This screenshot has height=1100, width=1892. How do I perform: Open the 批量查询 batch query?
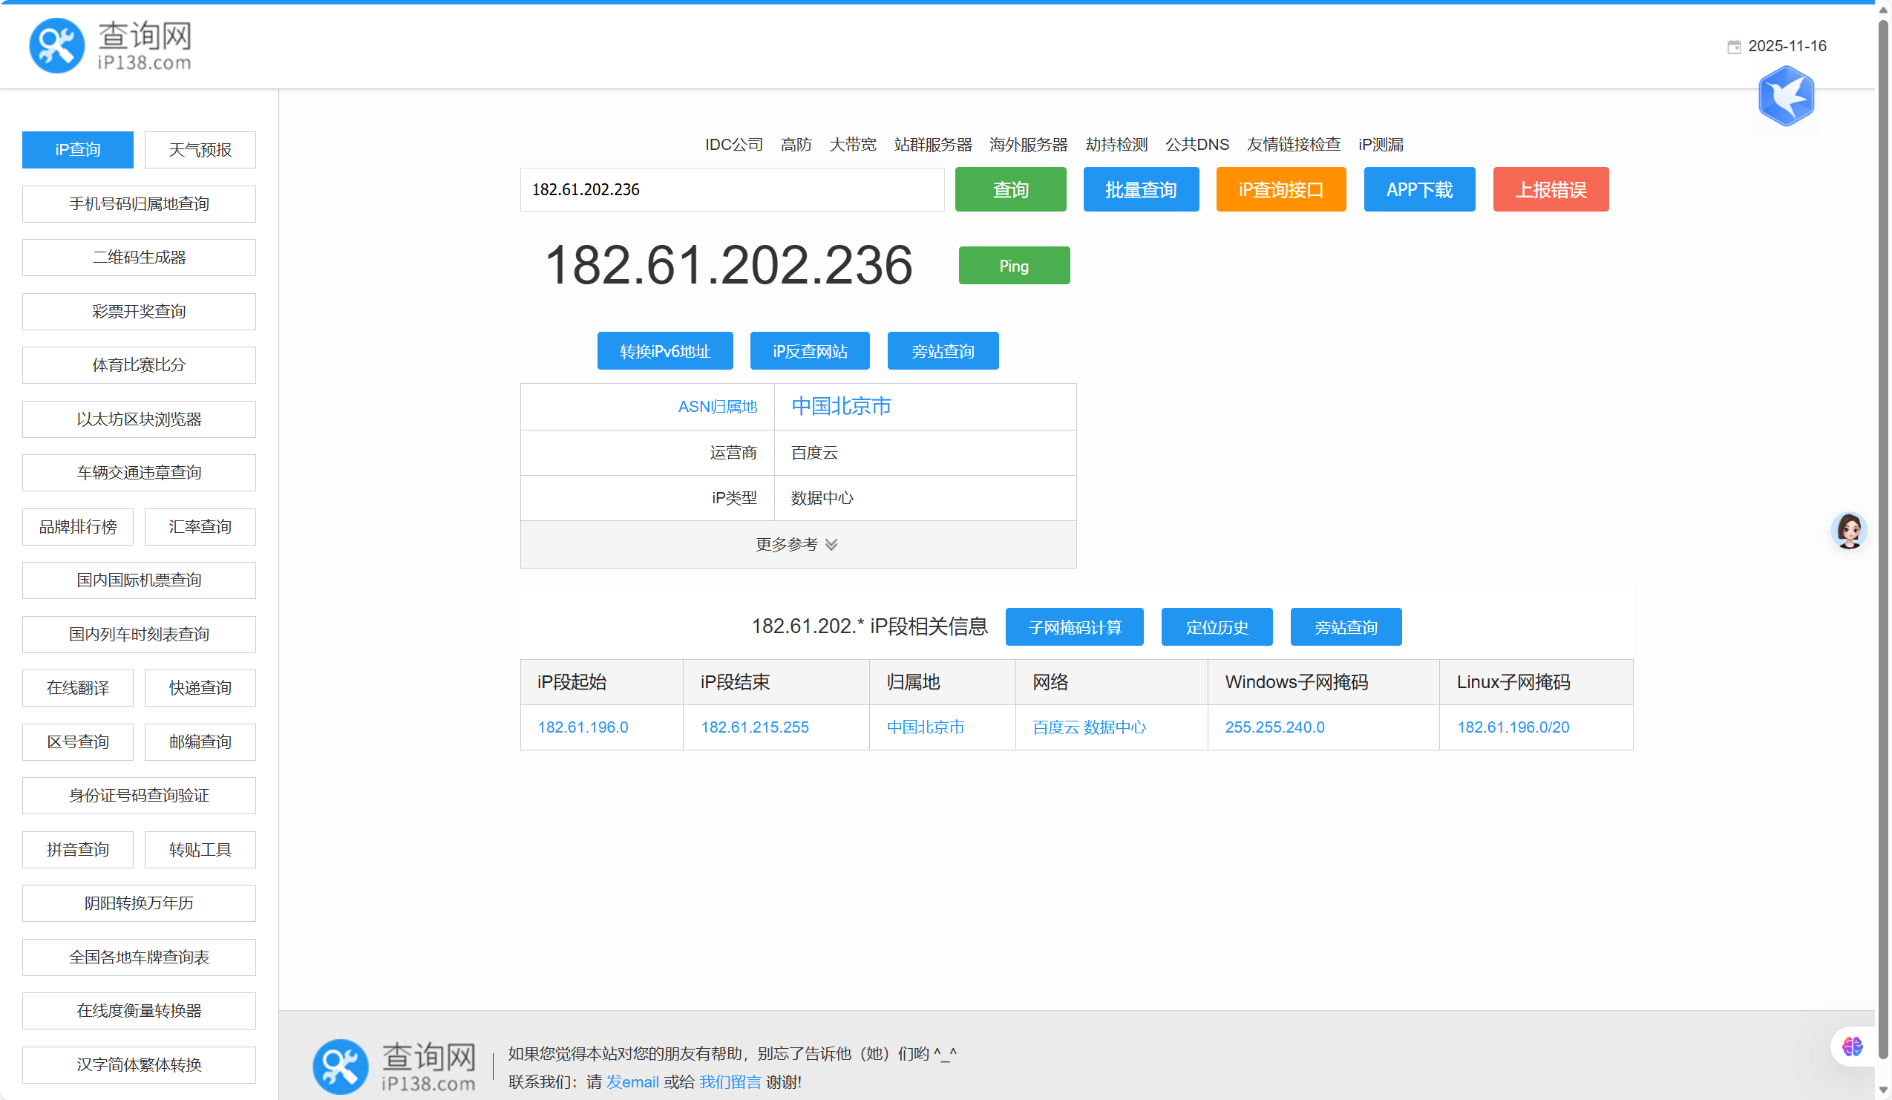coord(1140,190)
